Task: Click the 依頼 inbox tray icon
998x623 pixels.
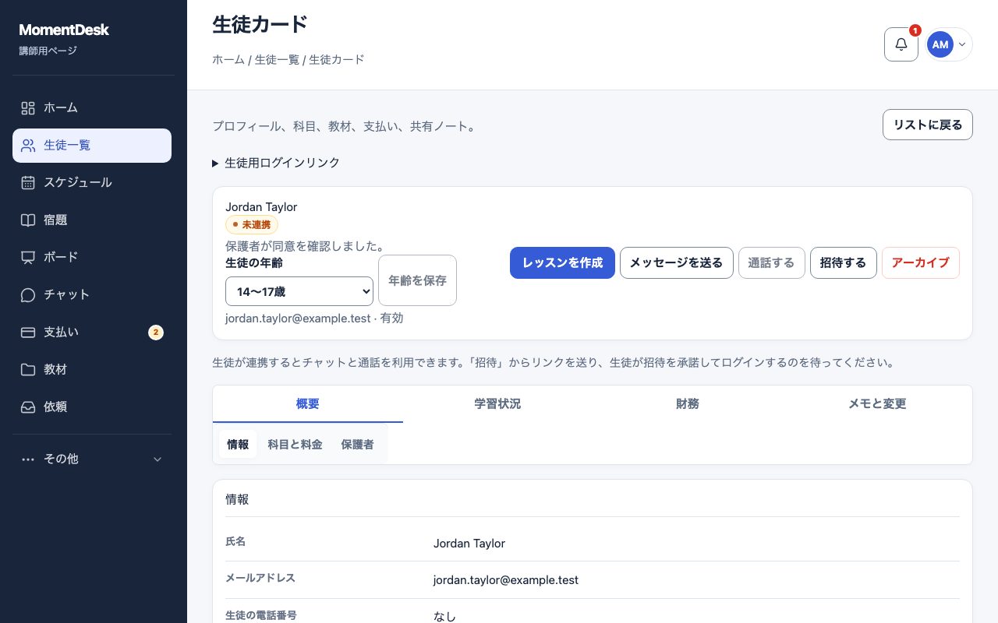Action: pyautogui.click(x=28, y=407)
